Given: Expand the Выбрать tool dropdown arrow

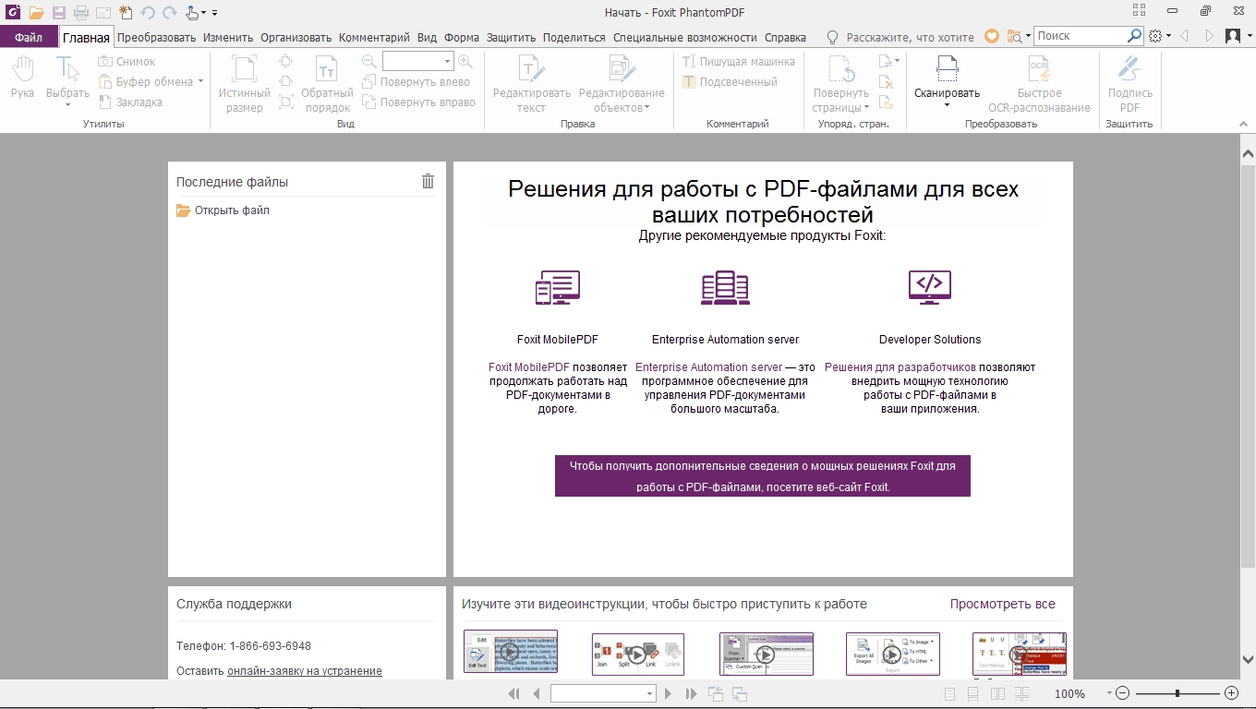Looking at the screenshot, I should pos(67,105).
